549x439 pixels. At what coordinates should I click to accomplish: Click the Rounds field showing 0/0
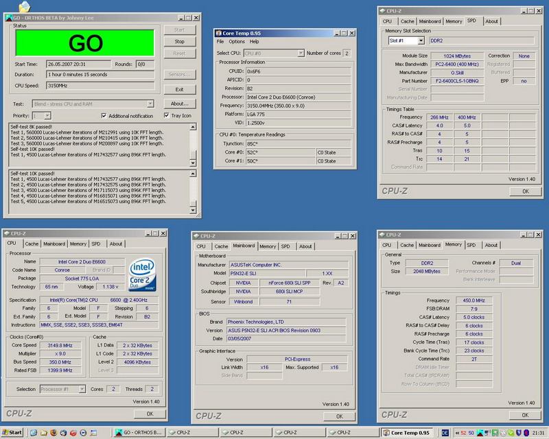click(145, 64)
